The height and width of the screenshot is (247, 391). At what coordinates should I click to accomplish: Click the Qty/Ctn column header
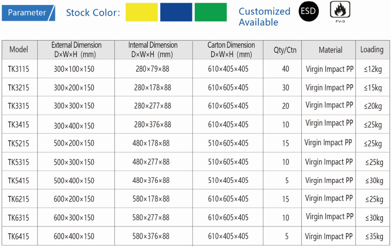point(285,50)
